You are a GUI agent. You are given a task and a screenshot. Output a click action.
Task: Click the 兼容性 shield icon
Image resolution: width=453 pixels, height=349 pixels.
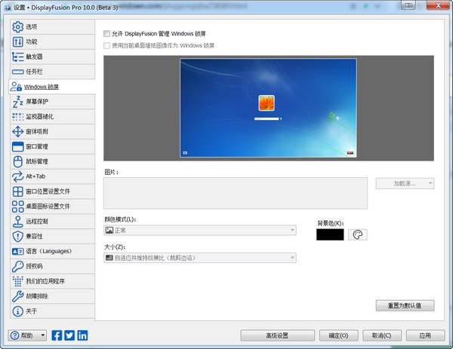pyautogui.click(x=17, y=237)
